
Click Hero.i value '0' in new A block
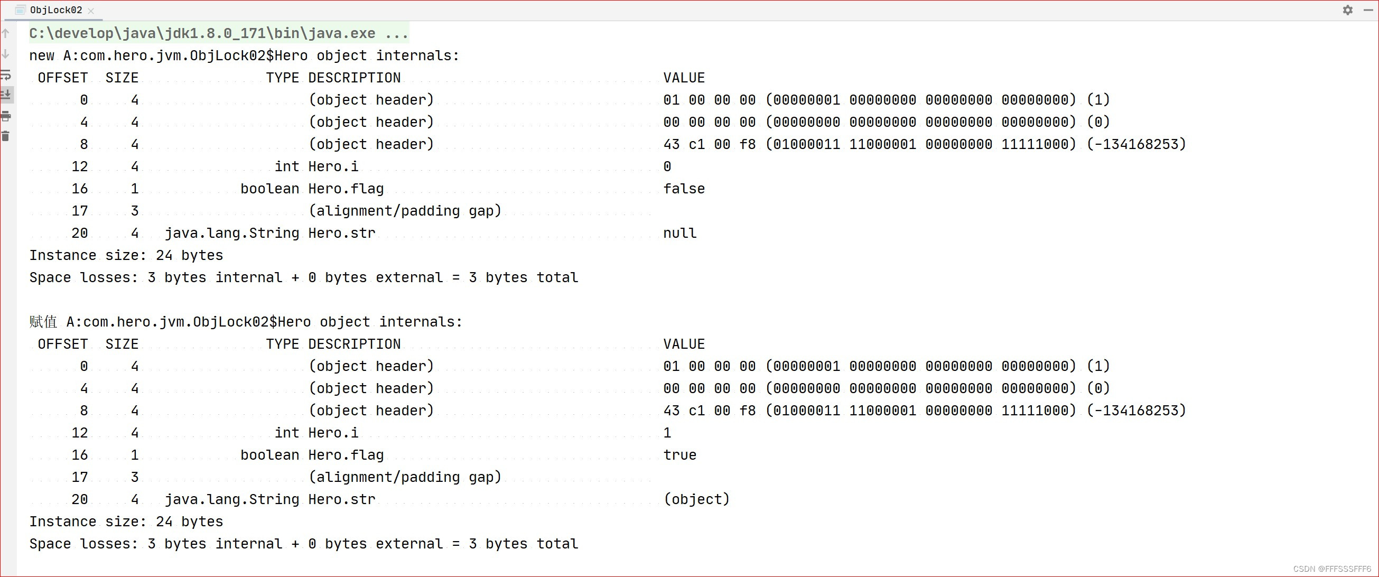[667, 166]
